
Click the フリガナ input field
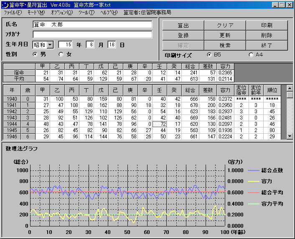(92, 34)
